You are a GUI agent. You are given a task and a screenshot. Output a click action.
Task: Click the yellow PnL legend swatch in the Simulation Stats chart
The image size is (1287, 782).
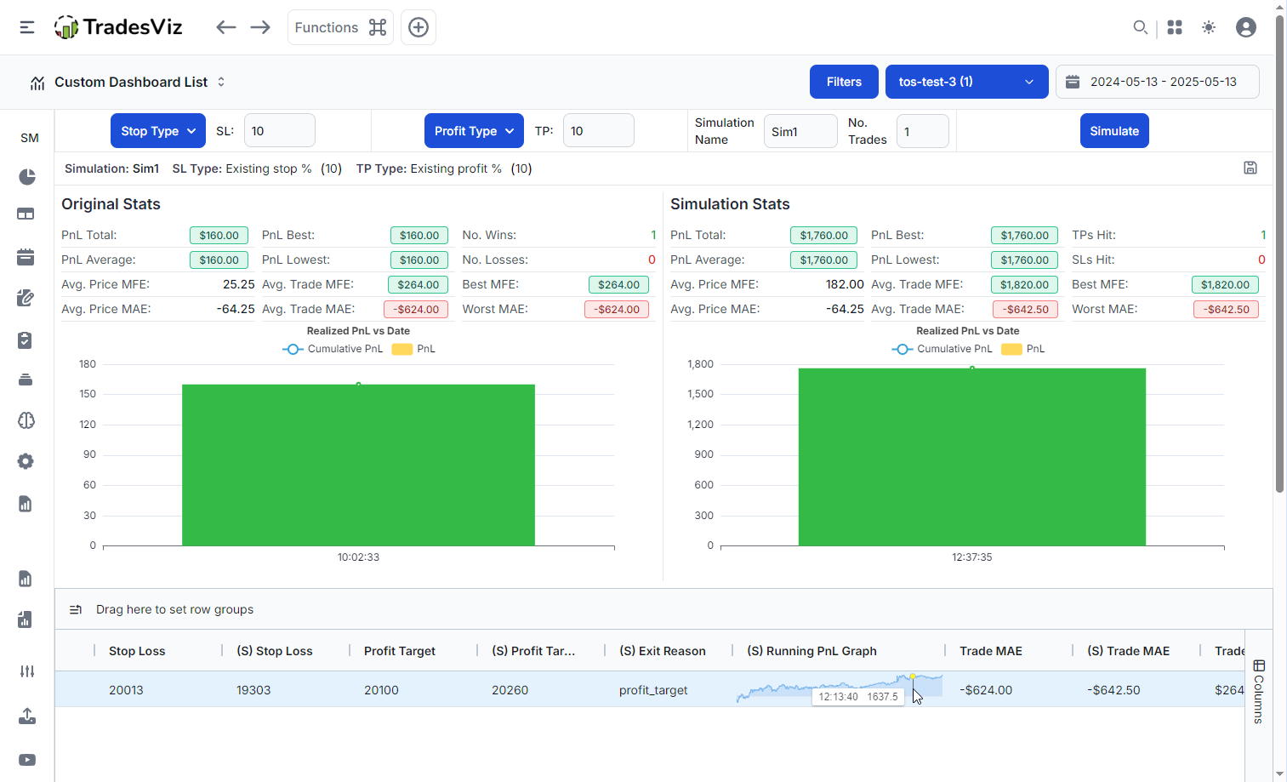pyautogui.click(x=1011, y=349)
